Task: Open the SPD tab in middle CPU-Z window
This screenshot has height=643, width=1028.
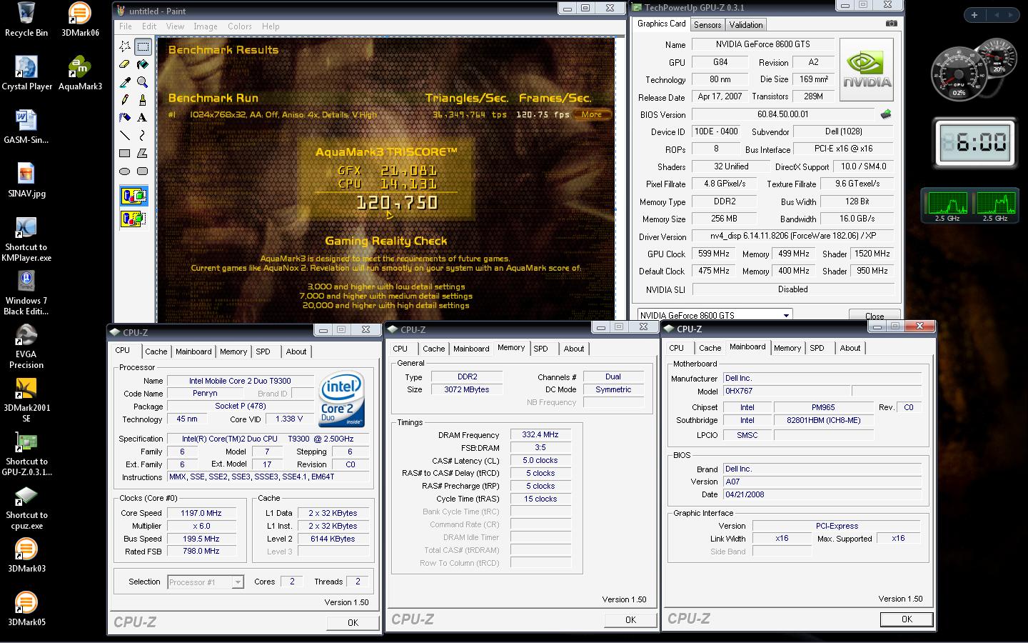Action: [541, 349]
